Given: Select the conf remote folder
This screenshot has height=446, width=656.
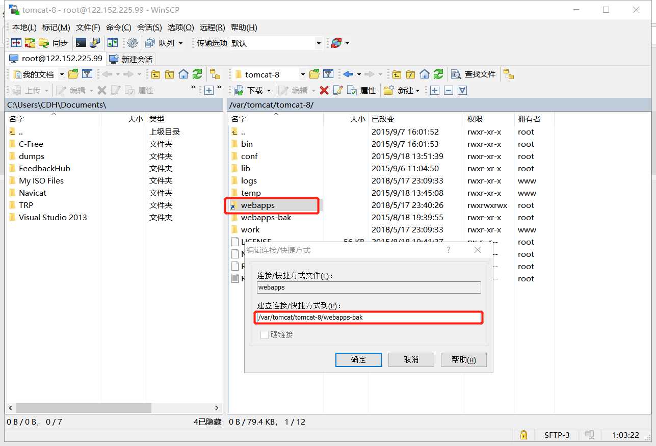Looking at the screenshot, I should (x=249, y=156).
